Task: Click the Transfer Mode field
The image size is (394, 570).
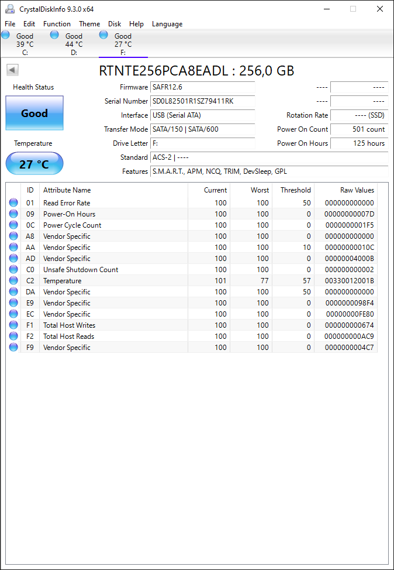Action: [x=203, y=129]
